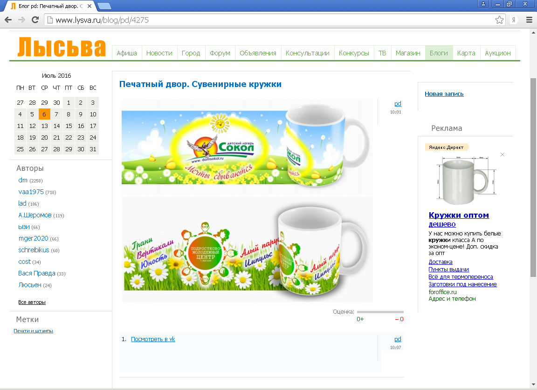The width and height of the screenshot is (537, 390).
Task: Close the 'Блог pd' browser tab
Action: (x=89, y=6)
